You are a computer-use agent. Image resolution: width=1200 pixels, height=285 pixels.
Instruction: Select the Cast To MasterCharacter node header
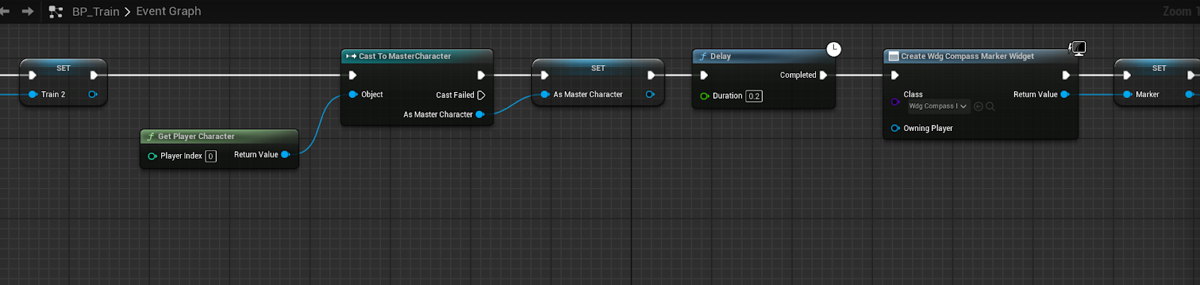coord(417,56)
